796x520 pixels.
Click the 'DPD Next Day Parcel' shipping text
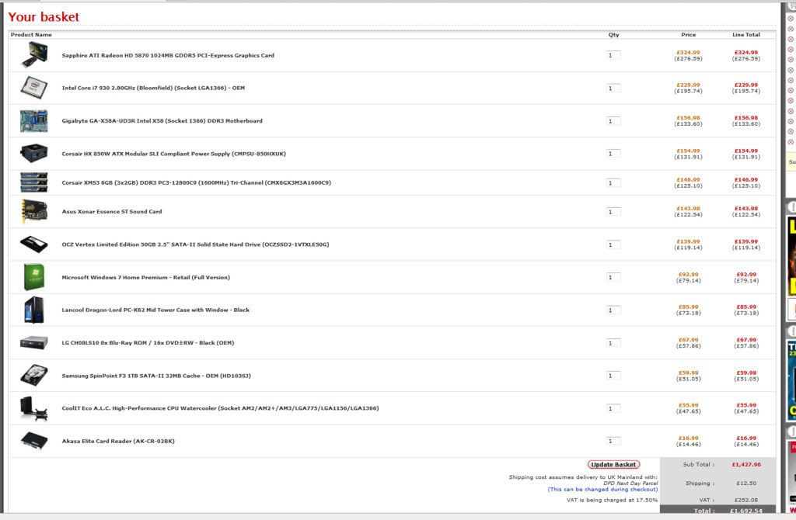630,484
